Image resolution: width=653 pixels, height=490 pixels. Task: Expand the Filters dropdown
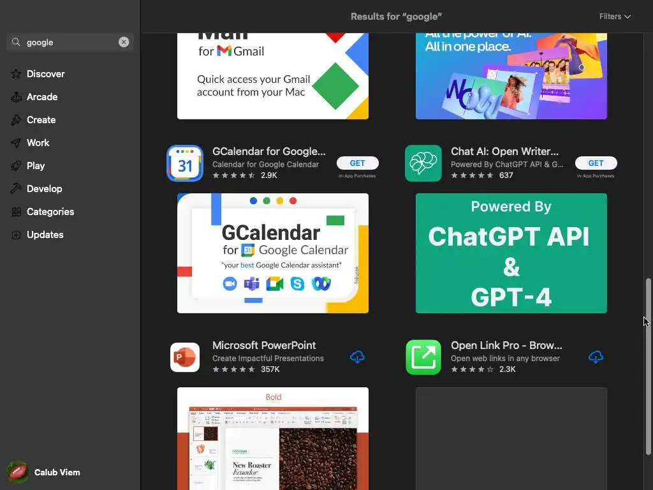[615, 16]
